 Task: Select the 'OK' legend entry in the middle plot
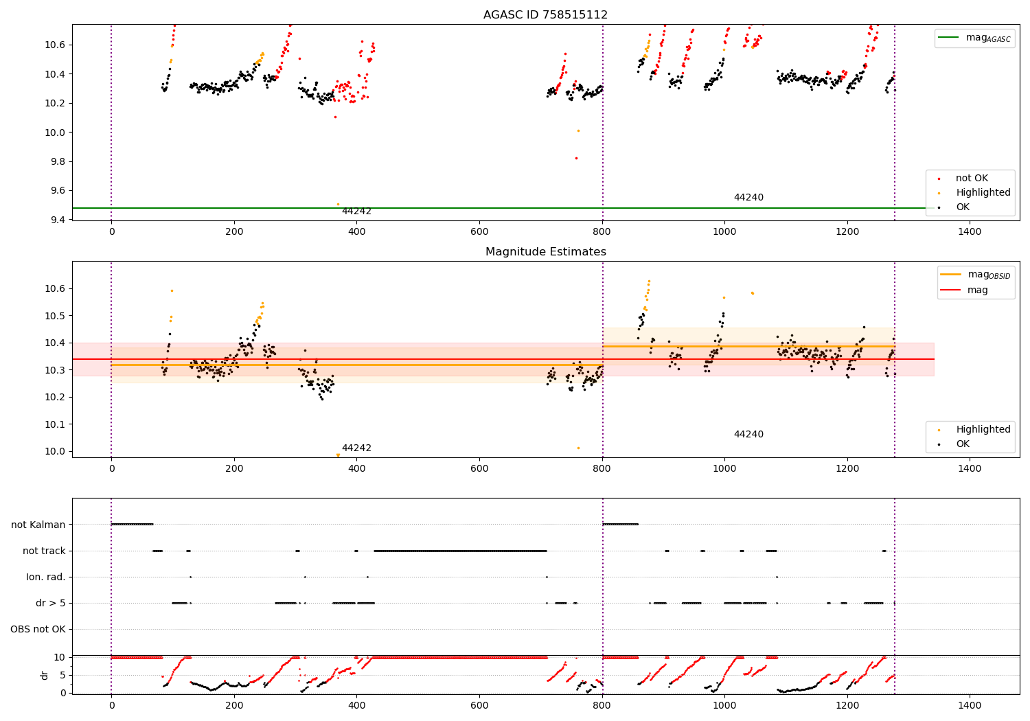pyautogui.click(x=962, y=444)
